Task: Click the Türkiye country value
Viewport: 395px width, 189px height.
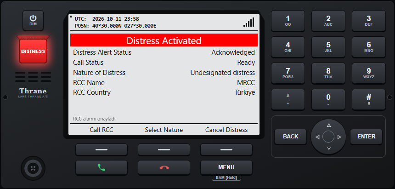Action: pyautogui.click(x=245, y=92)
